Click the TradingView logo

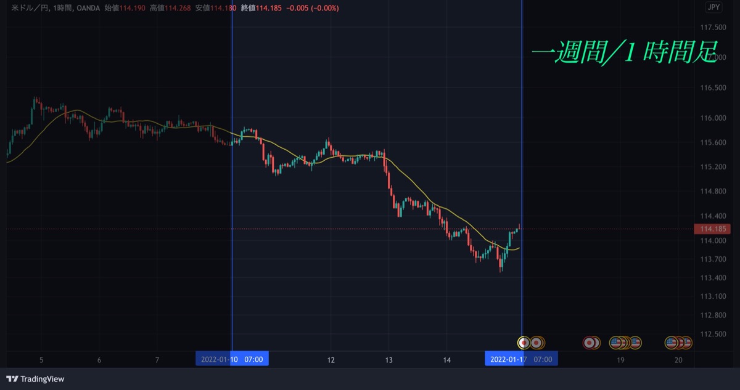coord(35,379)
